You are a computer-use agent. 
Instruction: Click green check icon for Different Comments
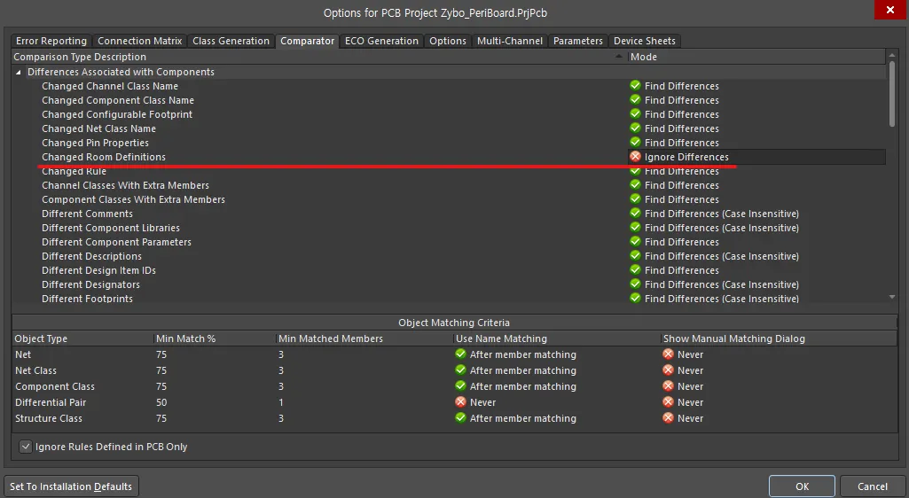[x=635, y=213]
